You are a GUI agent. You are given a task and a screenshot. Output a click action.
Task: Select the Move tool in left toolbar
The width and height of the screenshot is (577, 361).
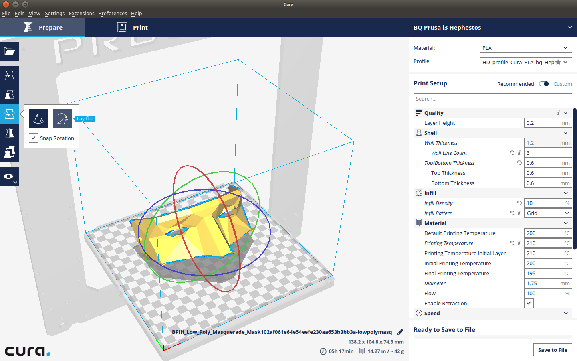pos(10,75)
